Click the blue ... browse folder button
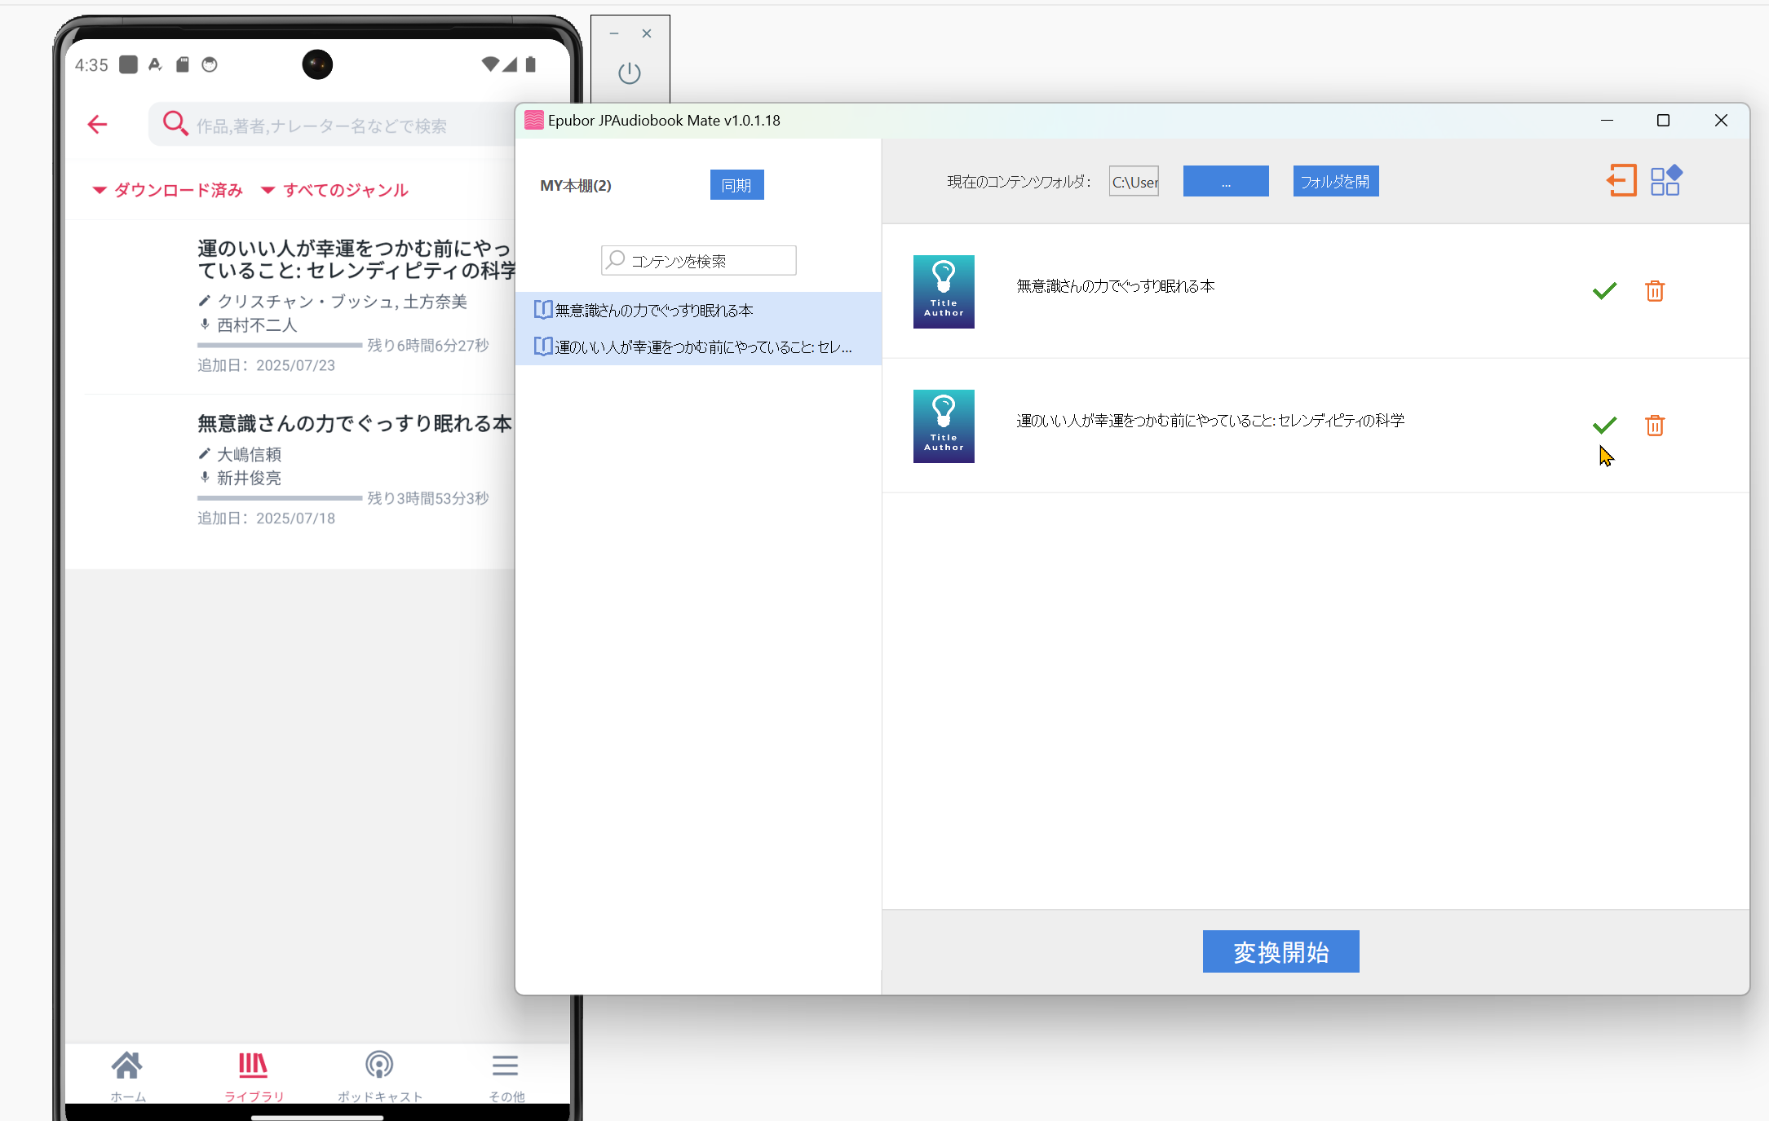Viewport: 1769px width, 1121px height. [1226, 181]
